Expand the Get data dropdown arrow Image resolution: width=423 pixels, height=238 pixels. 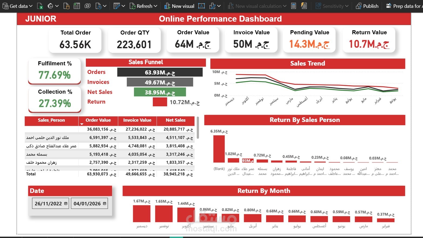click(31, 6)
